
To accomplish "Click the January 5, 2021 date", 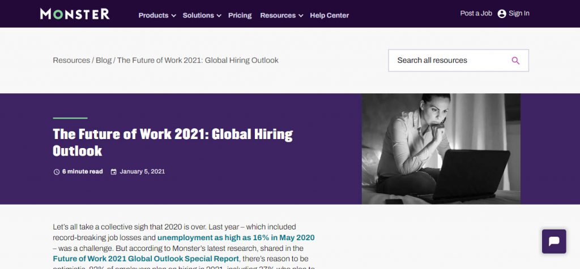I will pos(142,172).
